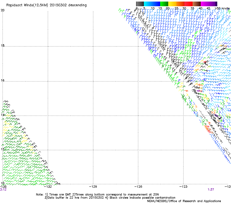The height and width of the screenshot is (203, 231).
Task: Click the note line '3)Data buffer is 22 hrs'
Action: click(x=110, y=198)
